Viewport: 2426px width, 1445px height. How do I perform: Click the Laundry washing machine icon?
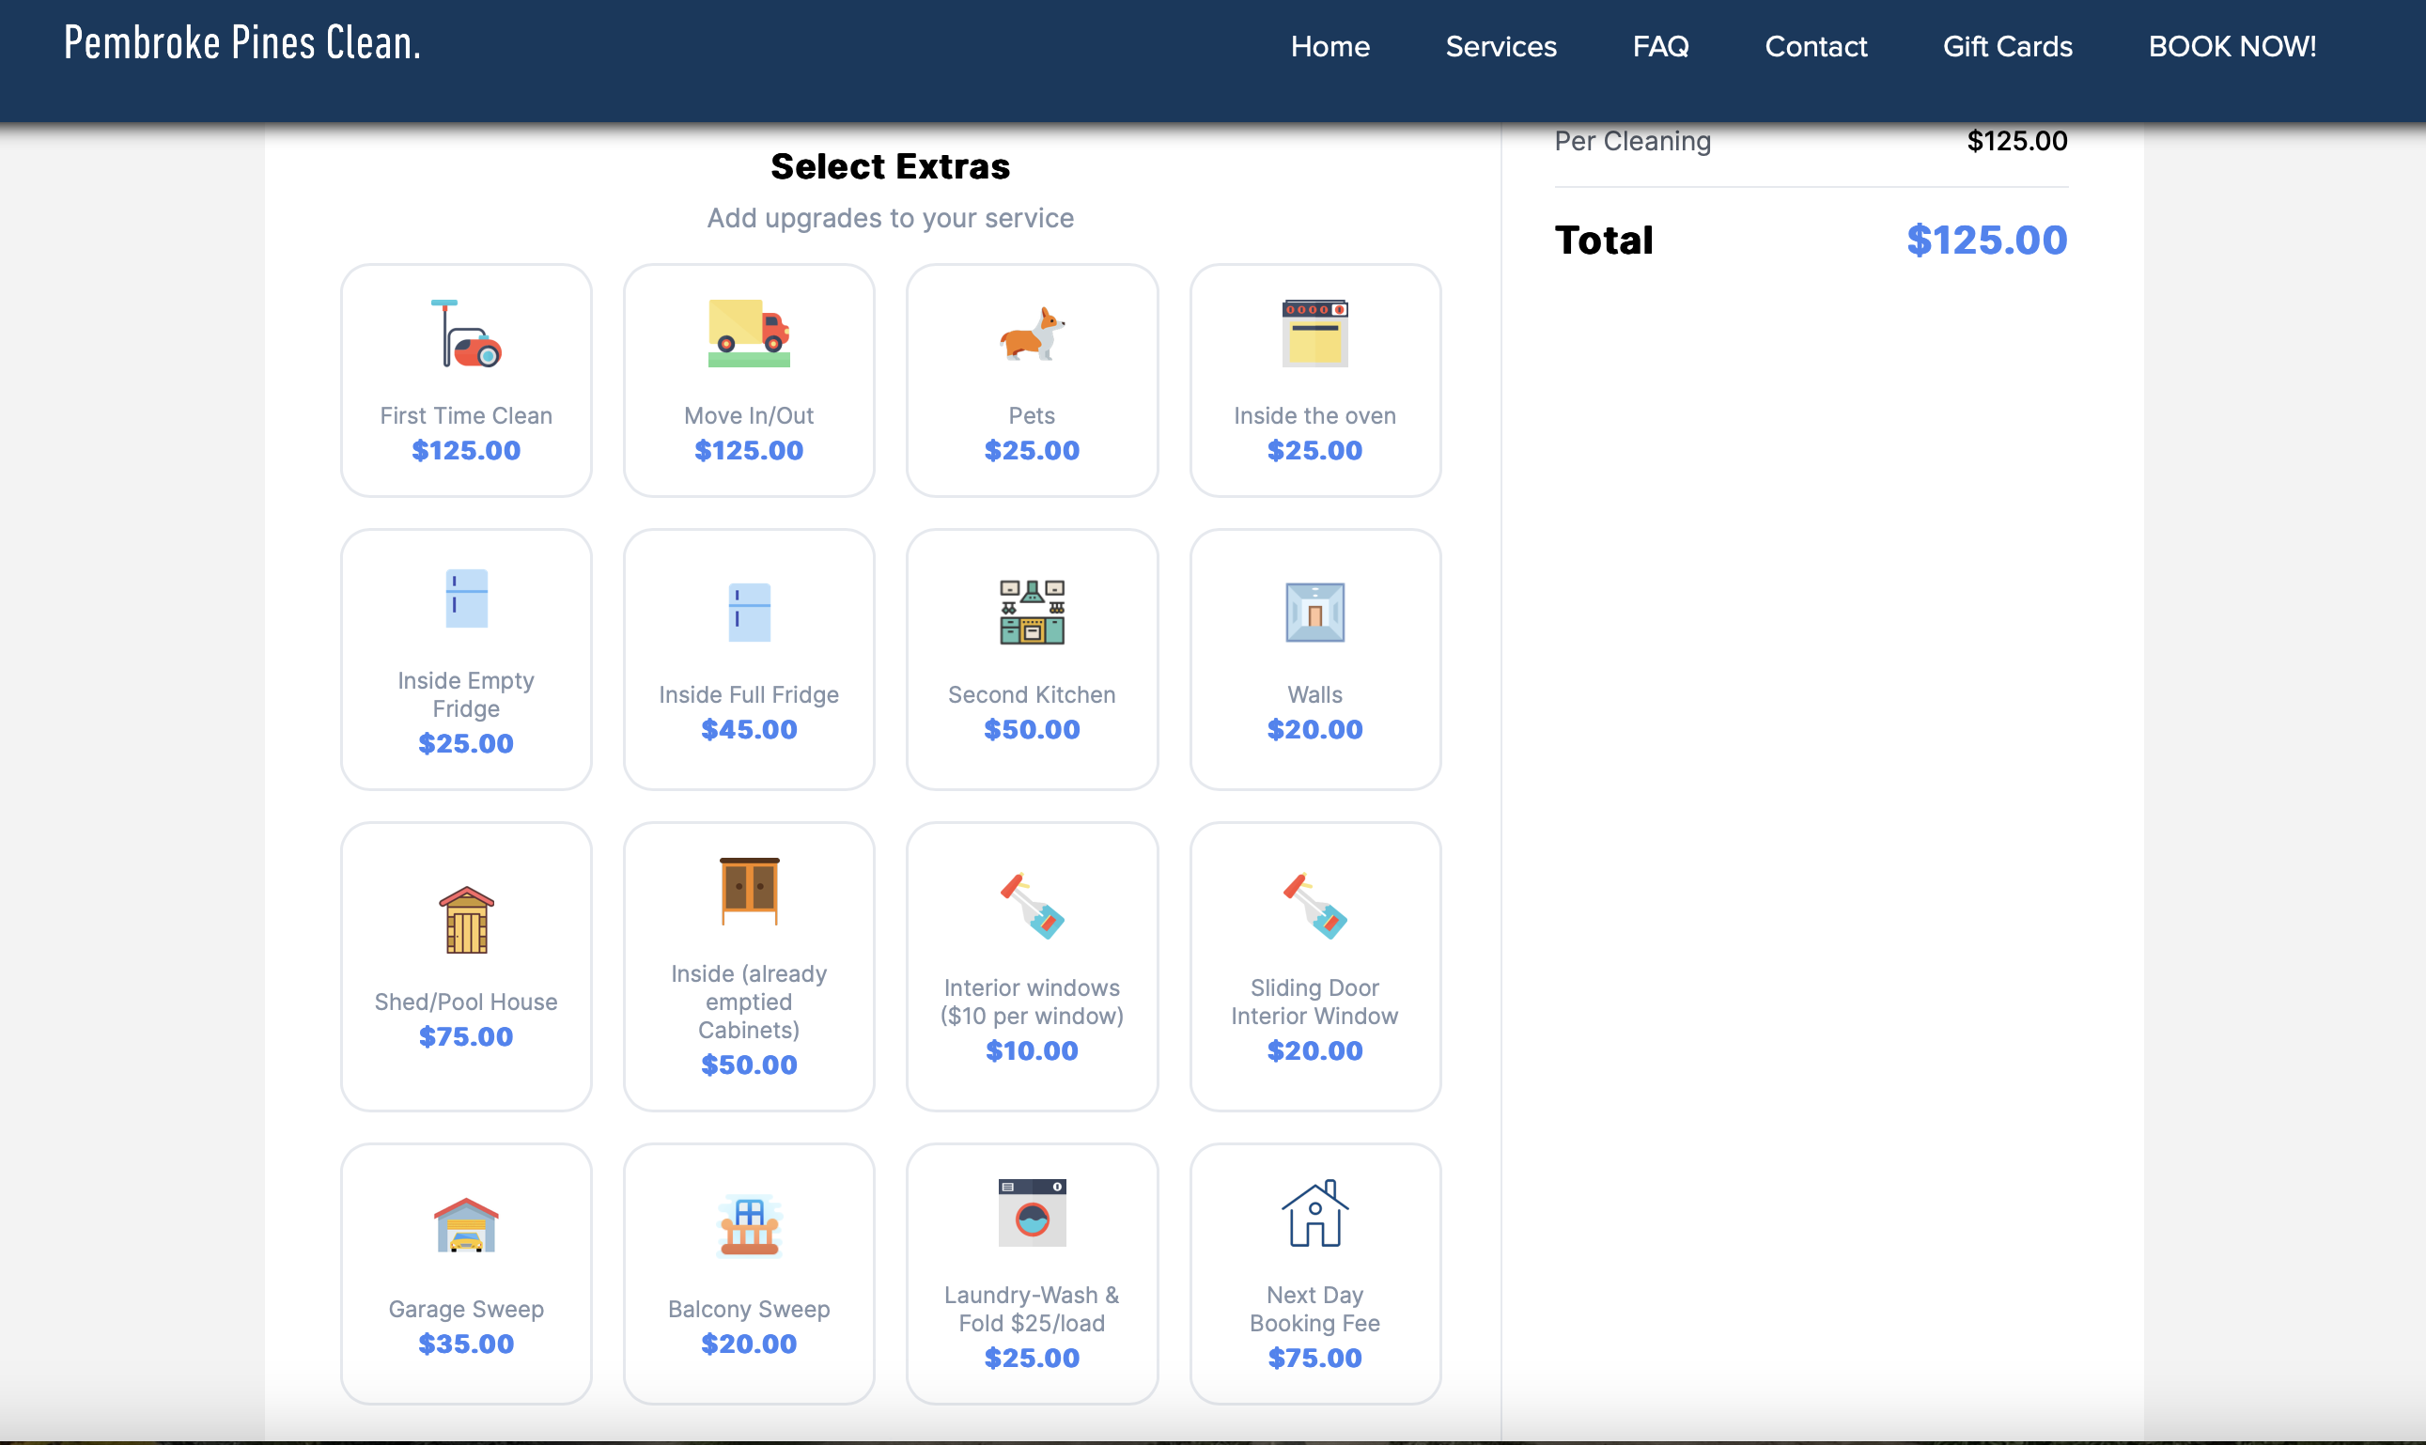point(1031,1212)
